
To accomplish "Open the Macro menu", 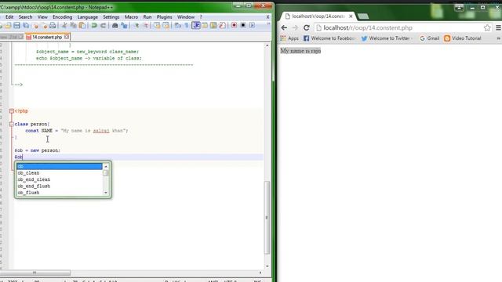I will 131,17.
